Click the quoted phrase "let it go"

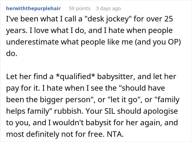126,99
